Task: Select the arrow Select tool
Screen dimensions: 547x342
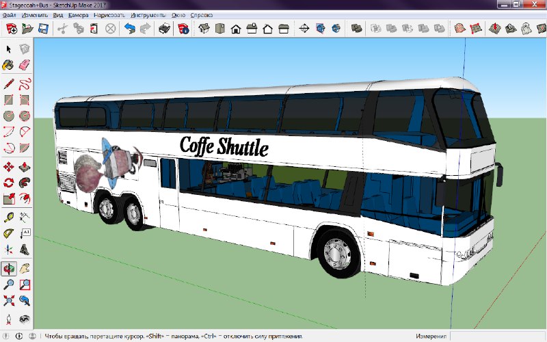Action: click(9, 49)
